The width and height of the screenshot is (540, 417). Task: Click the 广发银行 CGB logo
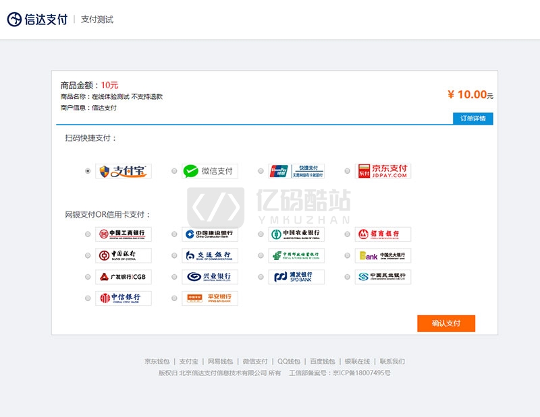click(x=124, y=277)
